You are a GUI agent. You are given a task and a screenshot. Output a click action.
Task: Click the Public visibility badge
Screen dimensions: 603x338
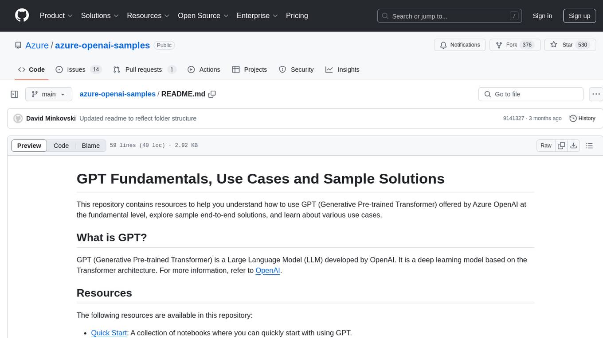[164, 45]
